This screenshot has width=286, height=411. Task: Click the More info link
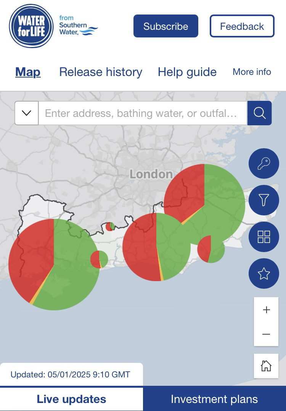(x=252, y=72)
